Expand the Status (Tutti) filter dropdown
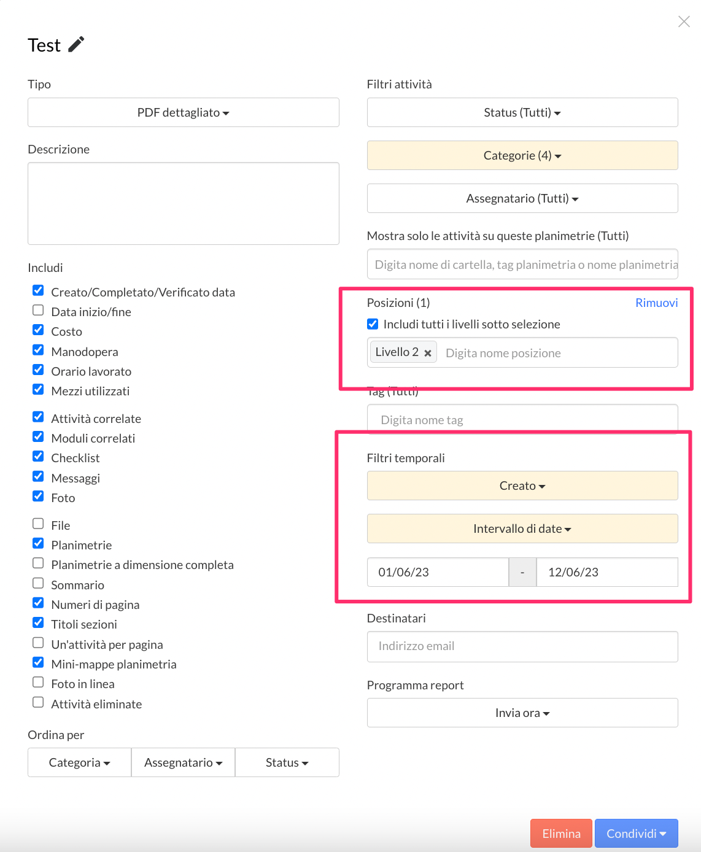Viewport: 701px width, 852px height. coord(522,112)
